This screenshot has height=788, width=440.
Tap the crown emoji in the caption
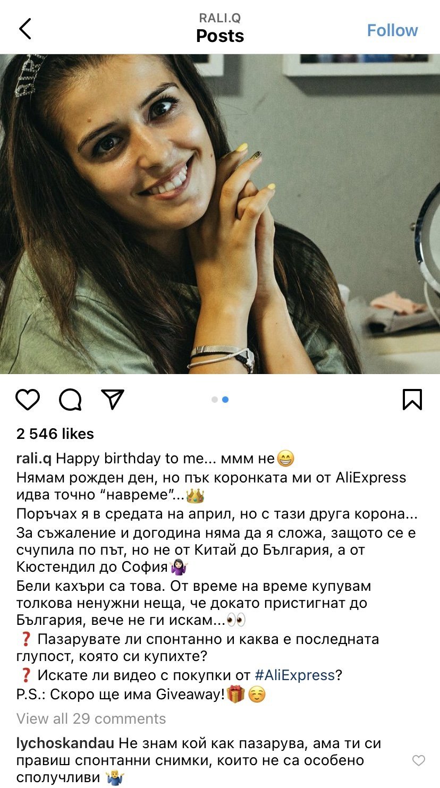[196, 496]
